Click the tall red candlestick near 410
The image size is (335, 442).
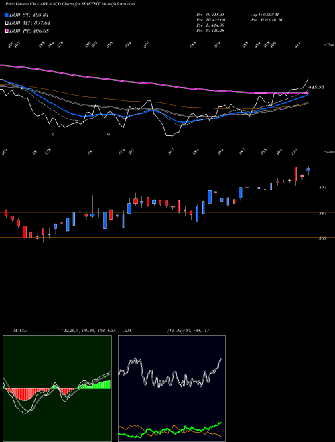(295, 175)
